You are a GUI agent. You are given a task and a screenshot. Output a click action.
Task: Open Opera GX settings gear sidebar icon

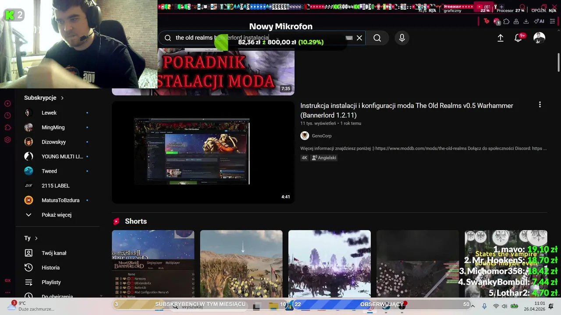(x=7, y=140)
